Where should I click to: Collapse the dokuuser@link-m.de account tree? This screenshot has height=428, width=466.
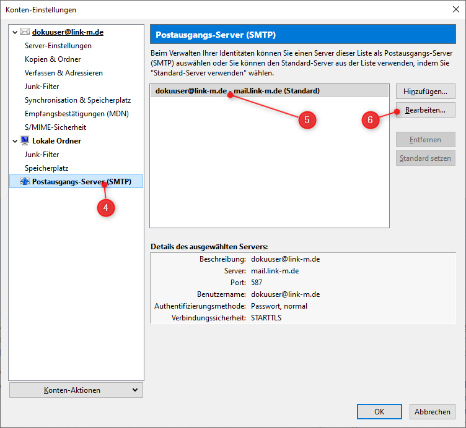pyautogui.click(x=15, y=32)
